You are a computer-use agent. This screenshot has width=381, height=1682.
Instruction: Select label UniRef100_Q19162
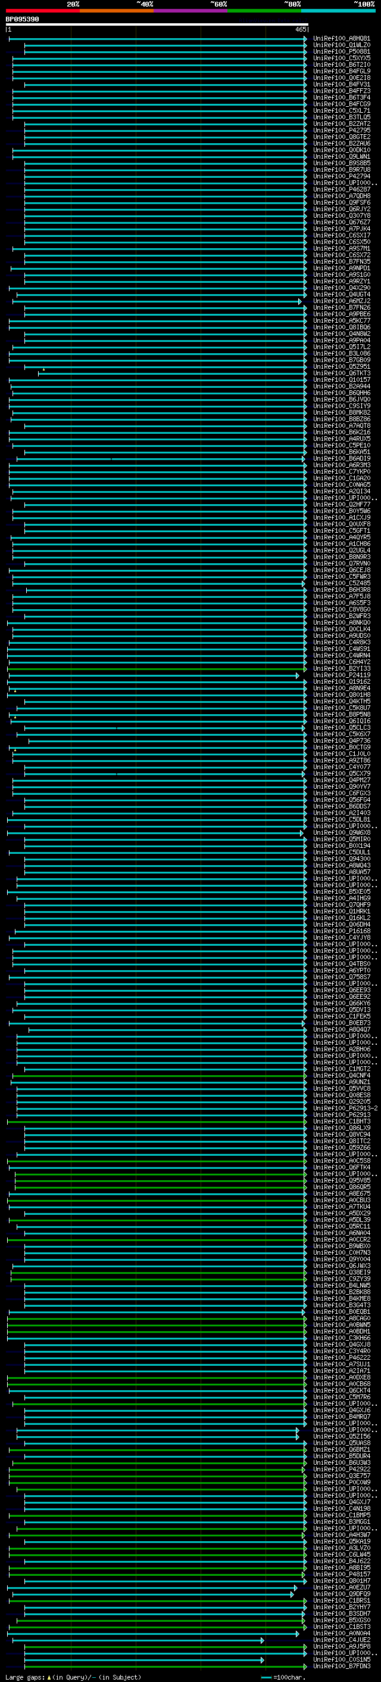(x=342, y=681)
